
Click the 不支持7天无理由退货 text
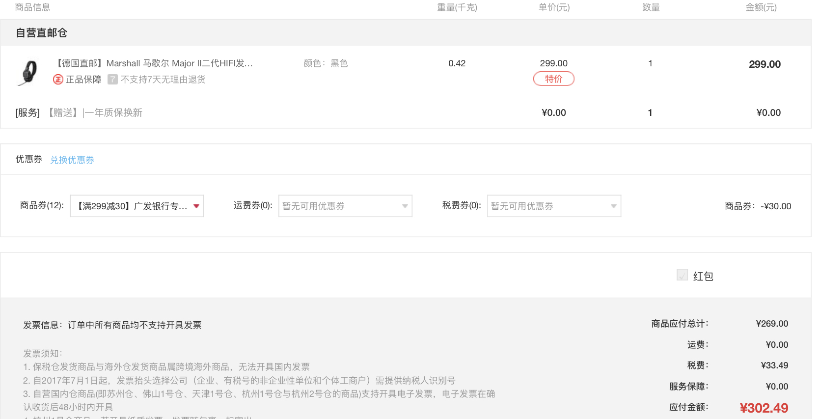[x=163, y=80]
